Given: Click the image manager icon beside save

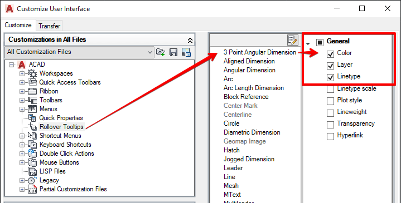Looking at the screenshot, I should 186,52.
